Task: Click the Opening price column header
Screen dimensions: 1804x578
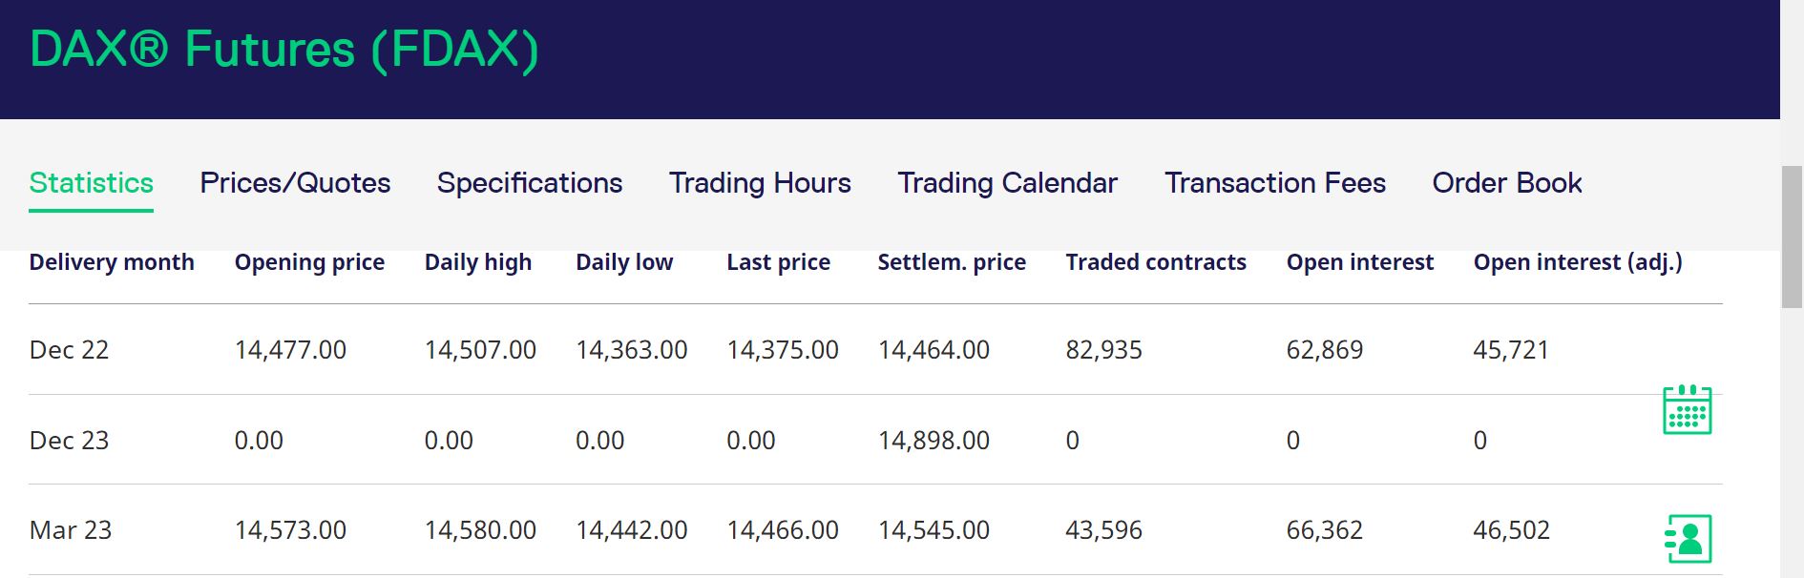Action: pyautogui.click(x=309, y=262)
